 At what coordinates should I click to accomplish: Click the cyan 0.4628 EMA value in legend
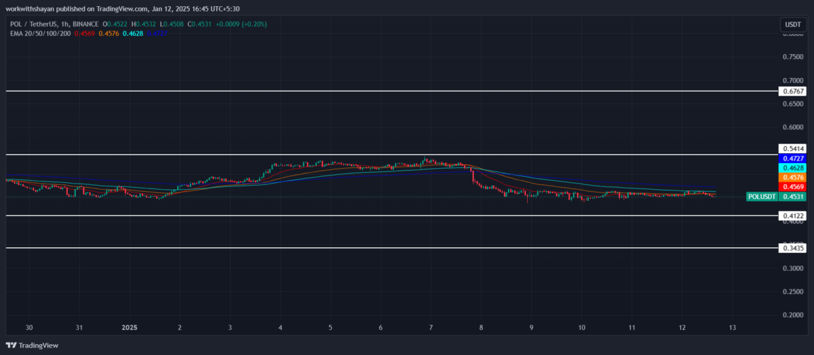pyautogui.click(x=133, y=33)
